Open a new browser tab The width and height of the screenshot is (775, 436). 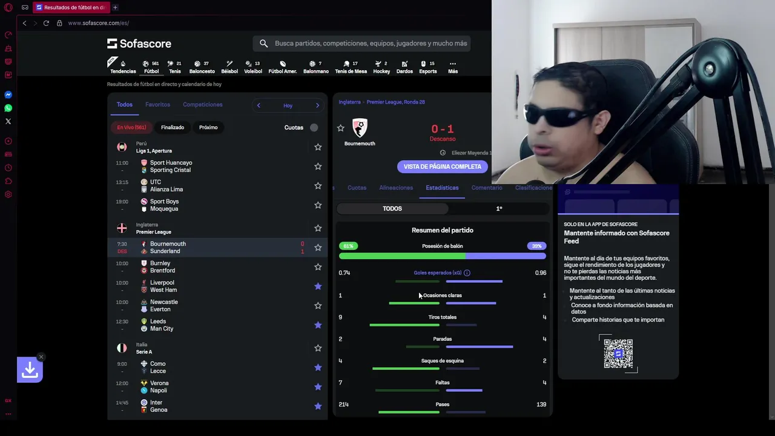pos(115,7)
